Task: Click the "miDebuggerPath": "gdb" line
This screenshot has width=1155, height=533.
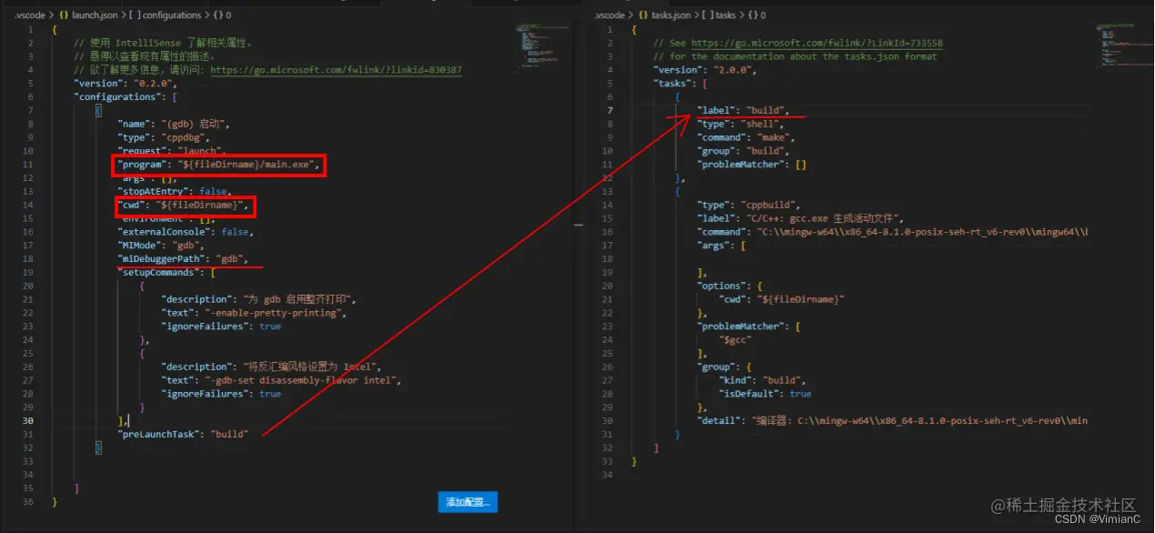Action: (x=183, y=258)
